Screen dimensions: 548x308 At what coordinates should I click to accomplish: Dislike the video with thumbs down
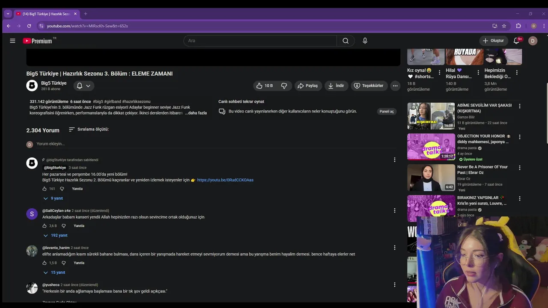click(x=284, y=86)
